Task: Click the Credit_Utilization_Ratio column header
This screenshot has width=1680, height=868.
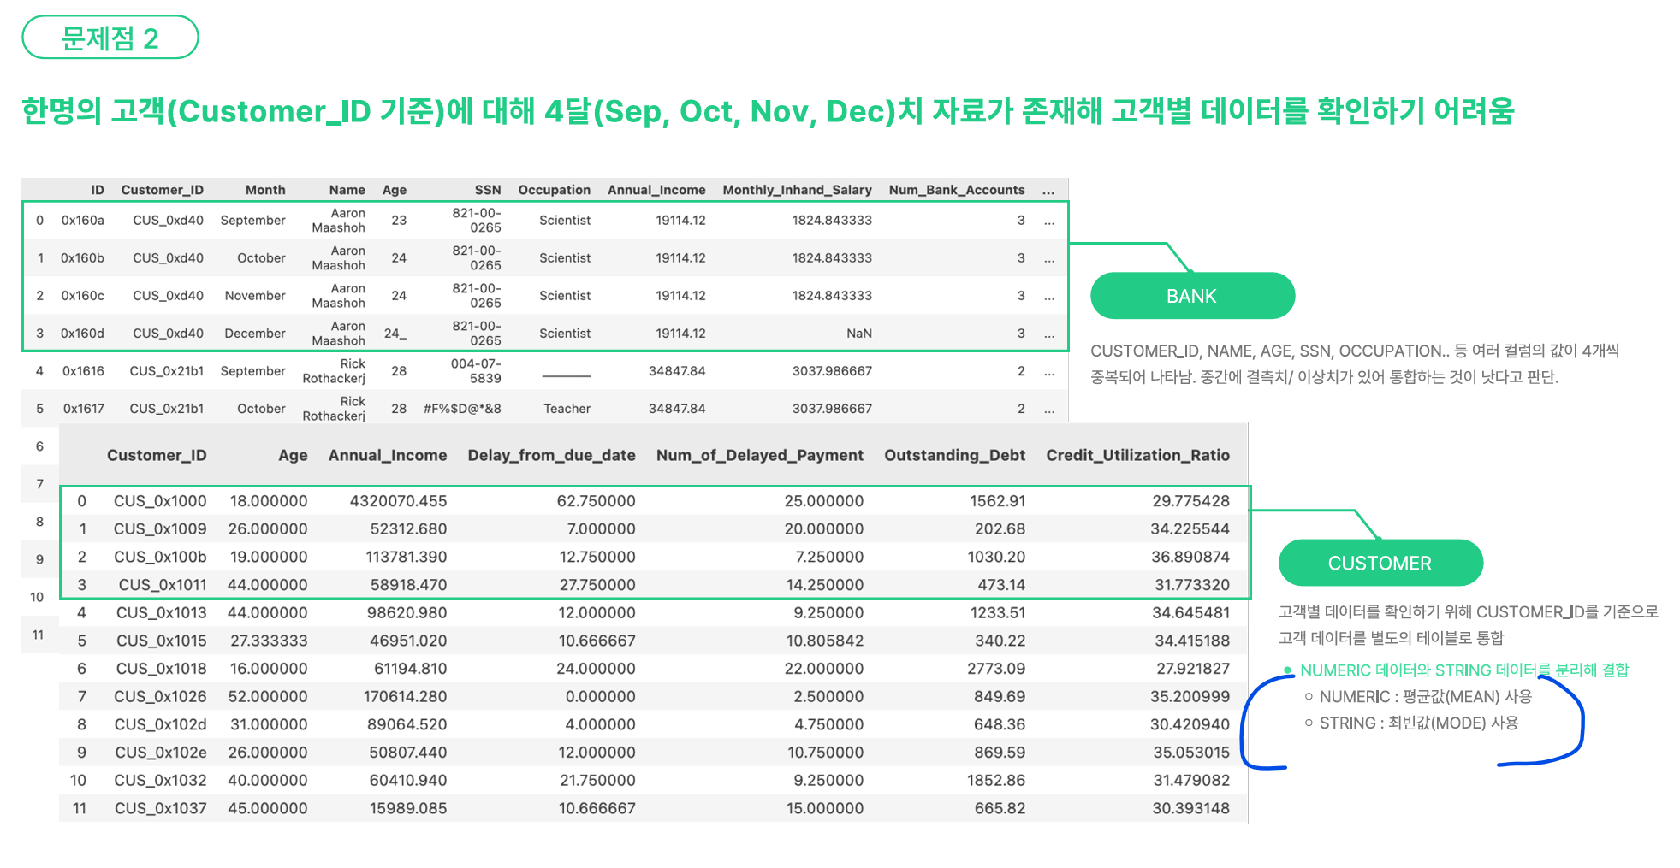Action: click(x=1137, y=455)
